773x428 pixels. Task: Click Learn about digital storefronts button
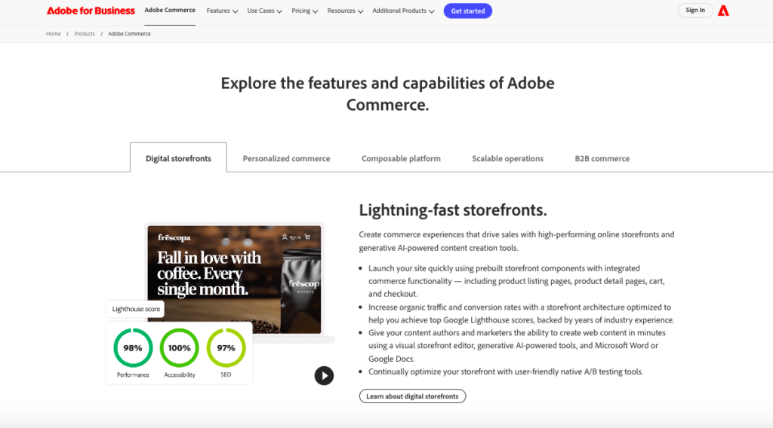coord(412,396)
